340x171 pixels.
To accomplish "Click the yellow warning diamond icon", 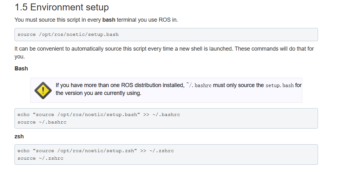I will 43,90.
